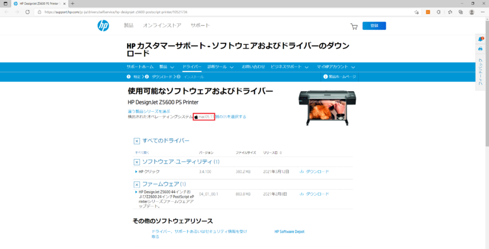
Task: Open 製品ホームページ link
Action: click(340, 76)
